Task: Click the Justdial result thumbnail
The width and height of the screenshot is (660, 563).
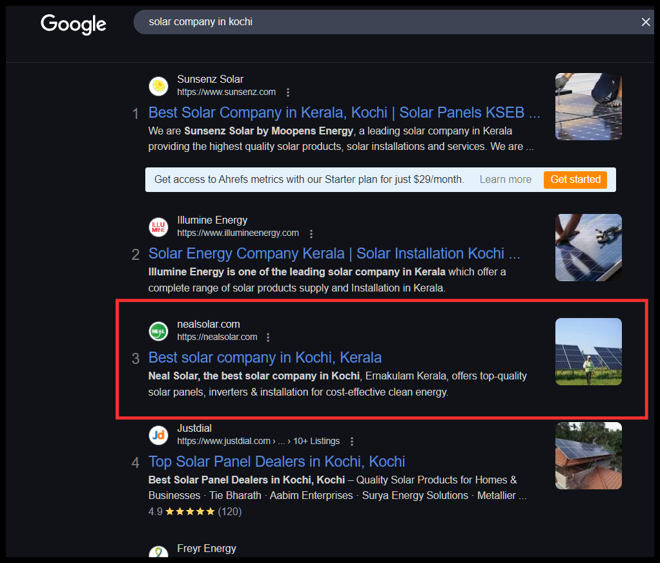Action: 588,456
